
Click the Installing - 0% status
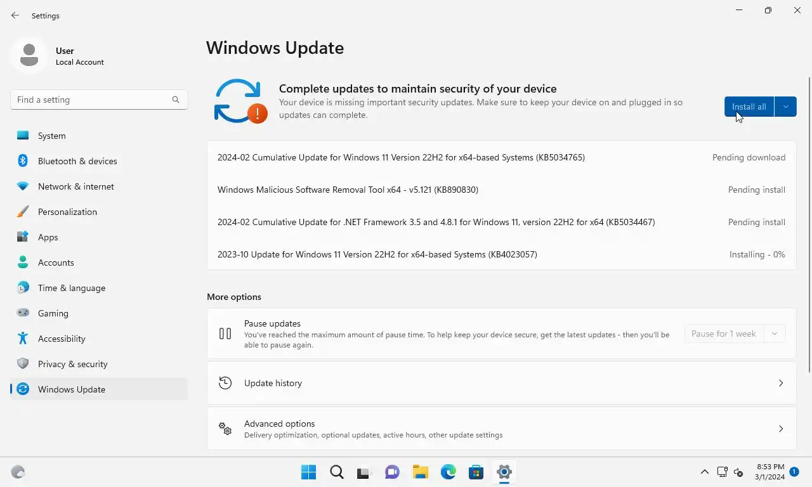757,254
